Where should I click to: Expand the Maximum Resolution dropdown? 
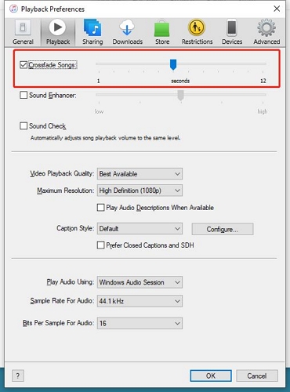click(x=140, y=191)
